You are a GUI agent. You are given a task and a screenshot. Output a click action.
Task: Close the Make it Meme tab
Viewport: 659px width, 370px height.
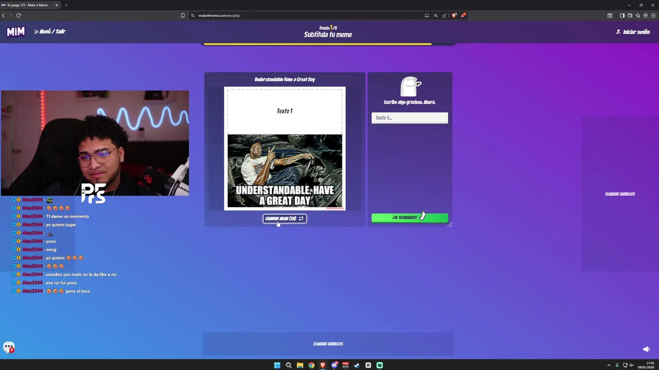coord(57,5)
